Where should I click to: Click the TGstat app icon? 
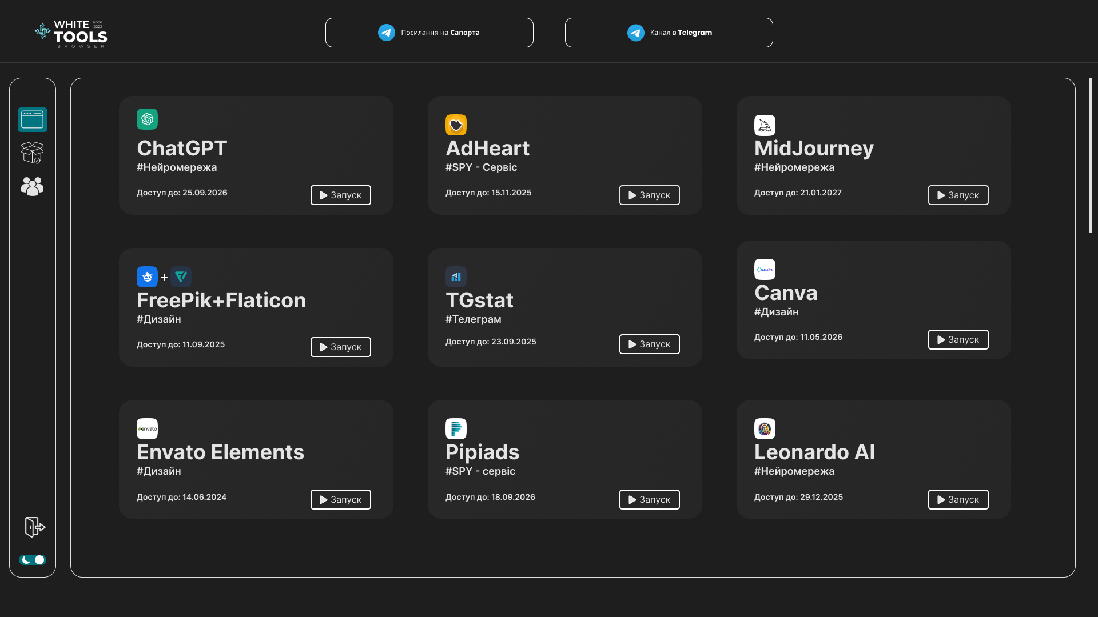pyautogui.click(x=456, y=277)
